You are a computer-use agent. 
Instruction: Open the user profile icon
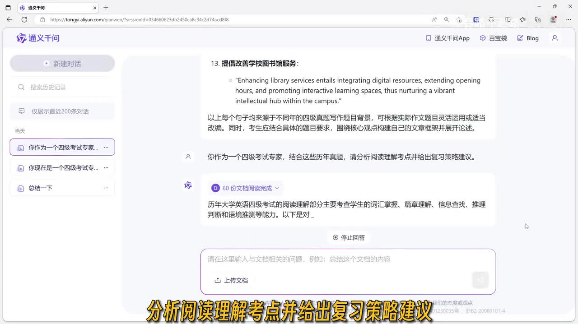tap(555, 38)
